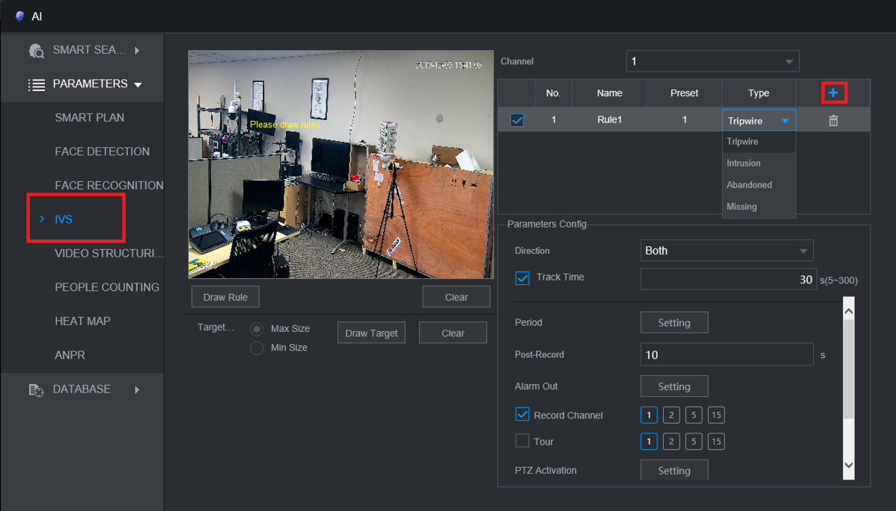Select Record Channel number 15 box
This screenshot has width=896, height=511.
(x=716, y=416)
